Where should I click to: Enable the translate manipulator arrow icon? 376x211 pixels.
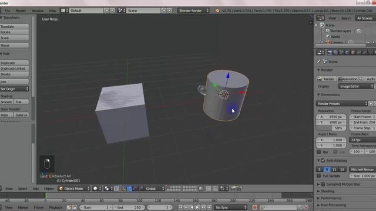(x=129, y=189)
